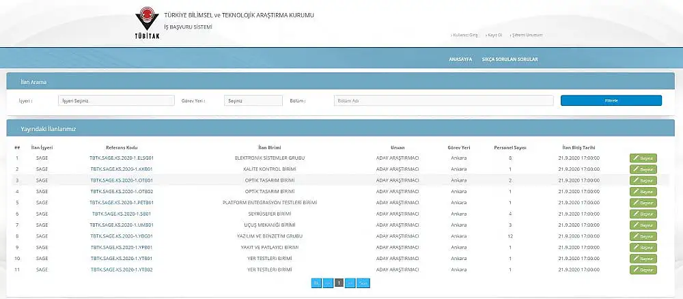Apply via Başvur for UÇUŞ MEKANİĞİ BİRİMİ
Screen dimensions: 683x299
click(x=643, y=225)
